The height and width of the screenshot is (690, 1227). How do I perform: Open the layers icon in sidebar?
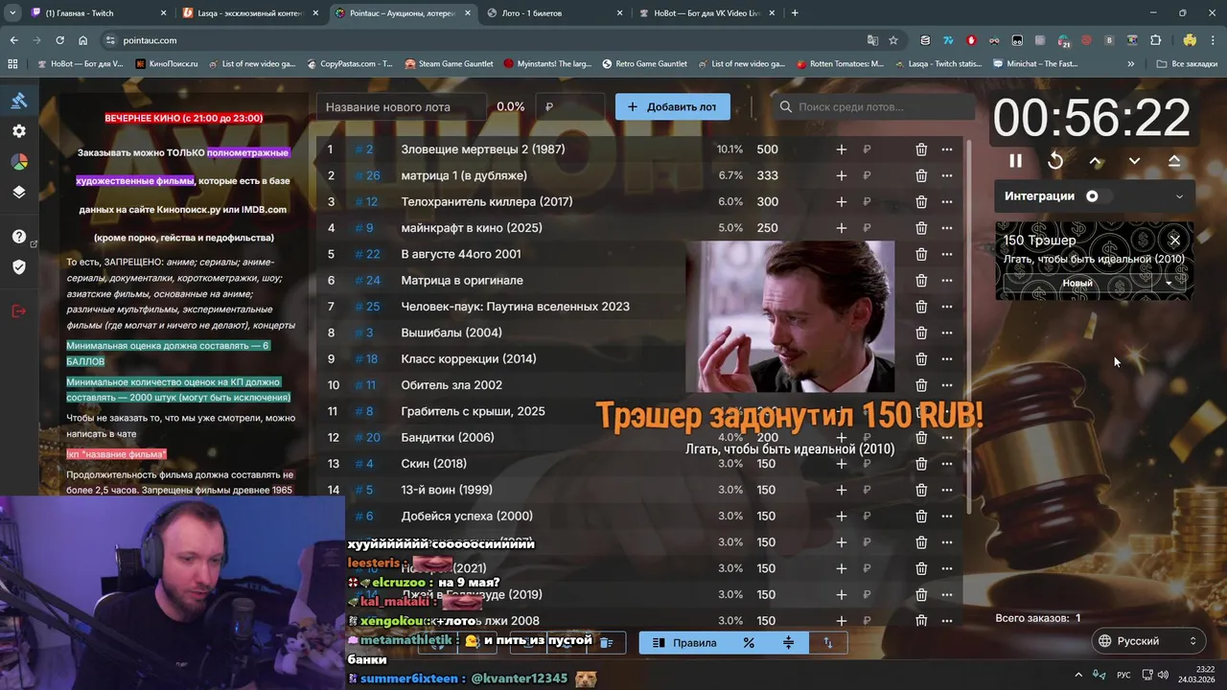(x=19, y=192)
